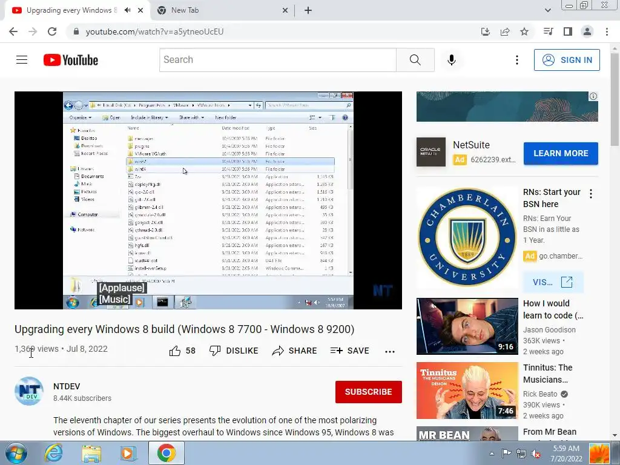Go forward in Chrome
Screen dimensions: 620x465
click(x=33, y=31)
